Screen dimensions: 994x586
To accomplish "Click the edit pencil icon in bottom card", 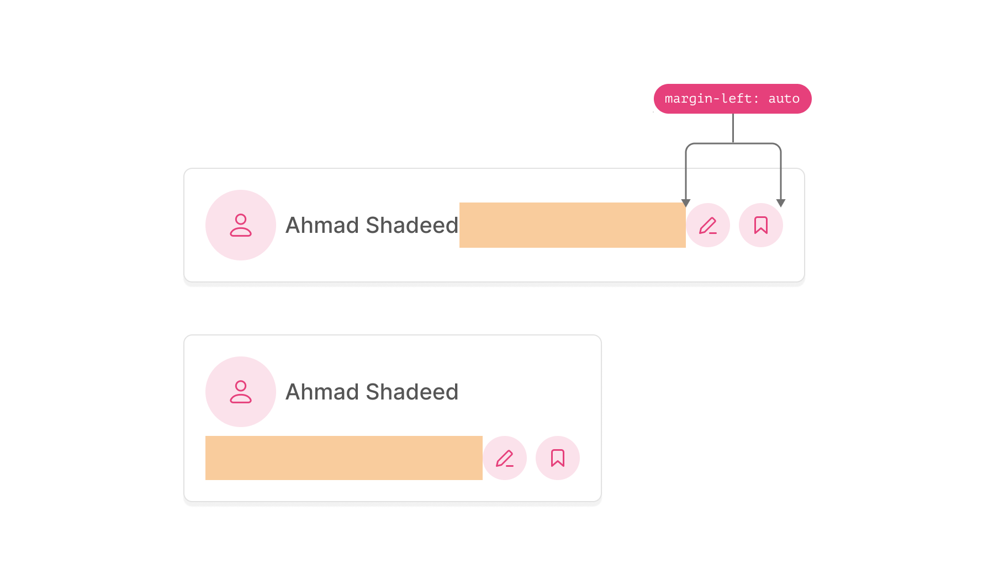I will 504,458.
